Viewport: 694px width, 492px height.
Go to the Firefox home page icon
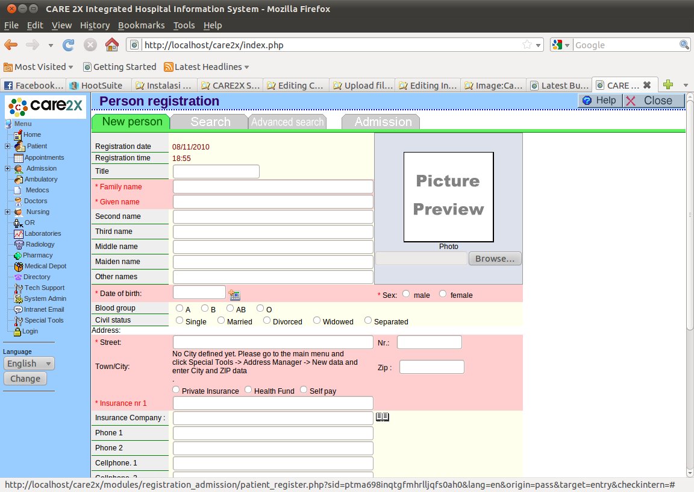pos(111,45)
